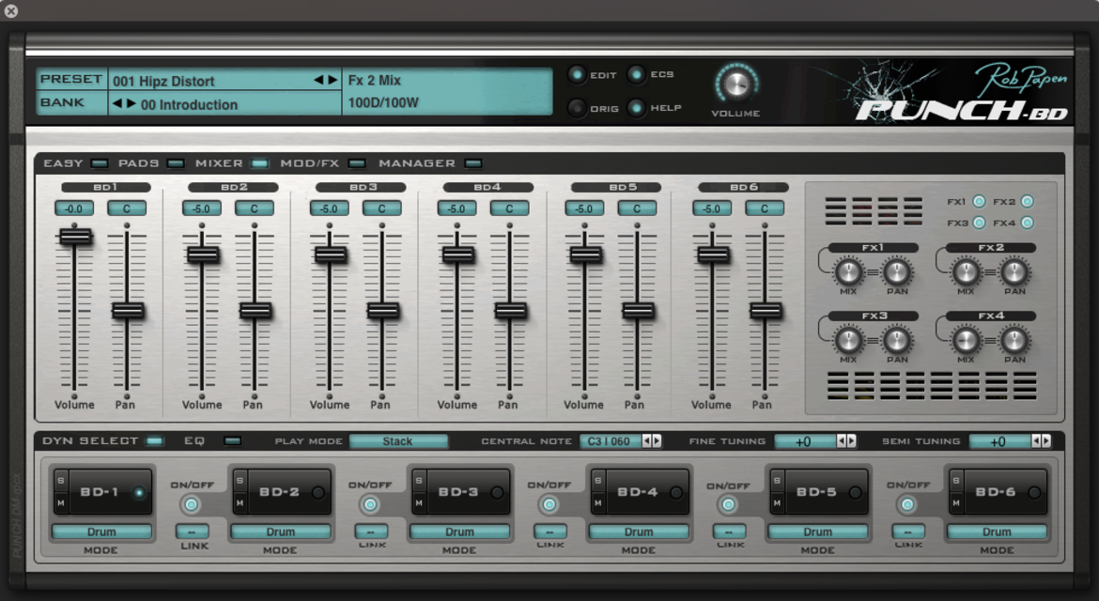Close the Punch-BD plugin window

point(11,11)
